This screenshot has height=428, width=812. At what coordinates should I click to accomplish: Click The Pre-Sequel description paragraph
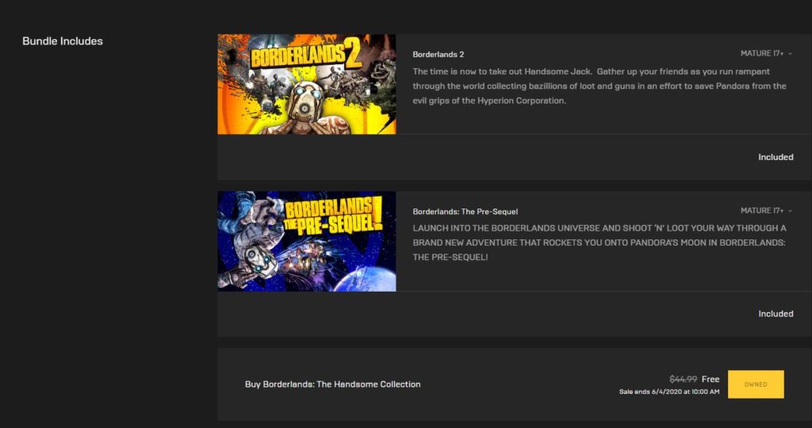coord(599,243)
